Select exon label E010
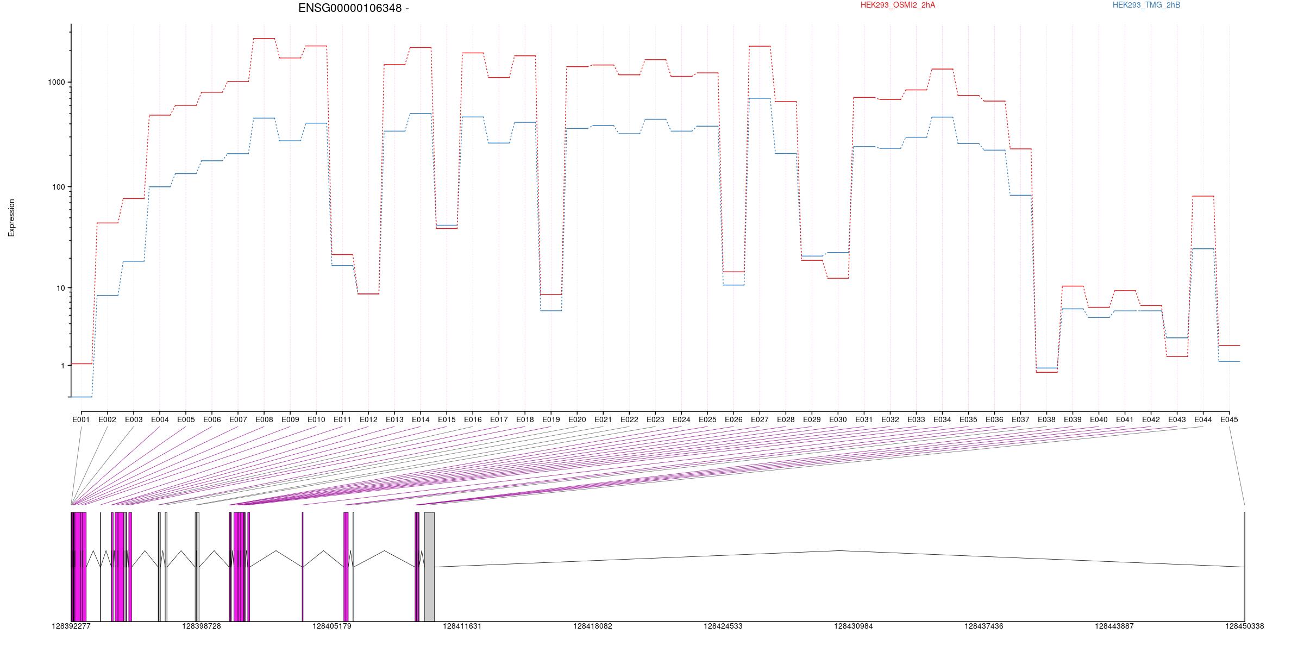The height and width of the screenshot is (652, 1304). click(x=316, y=419)
